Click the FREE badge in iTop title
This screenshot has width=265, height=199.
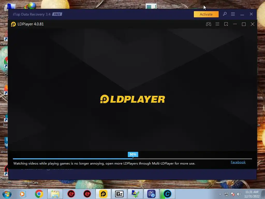point(57,14)
